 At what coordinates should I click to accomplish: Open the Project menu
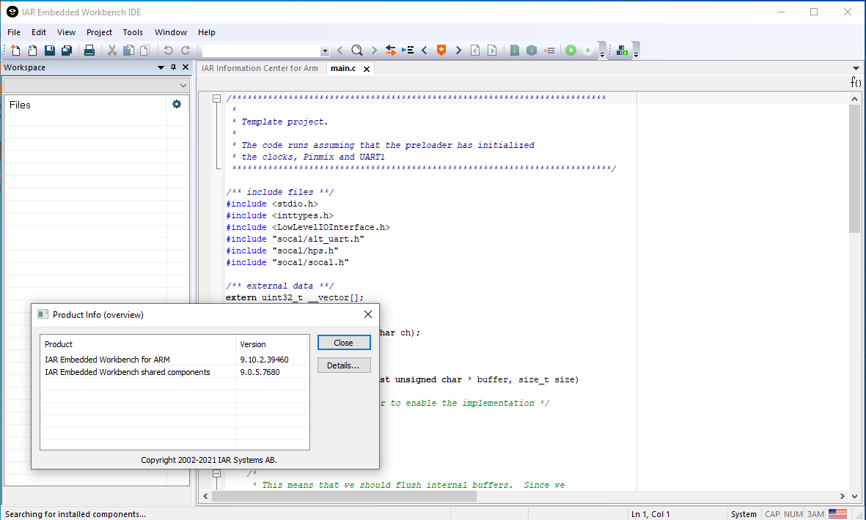point(100,32)
